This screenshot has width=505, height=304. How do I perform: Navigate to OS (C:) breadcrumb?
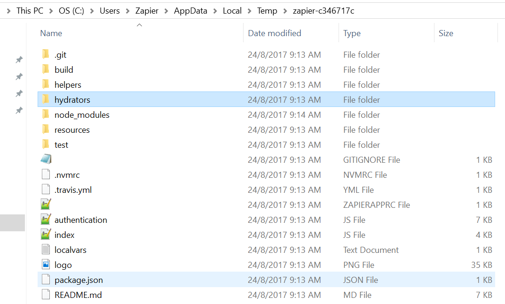pos(71,11)
